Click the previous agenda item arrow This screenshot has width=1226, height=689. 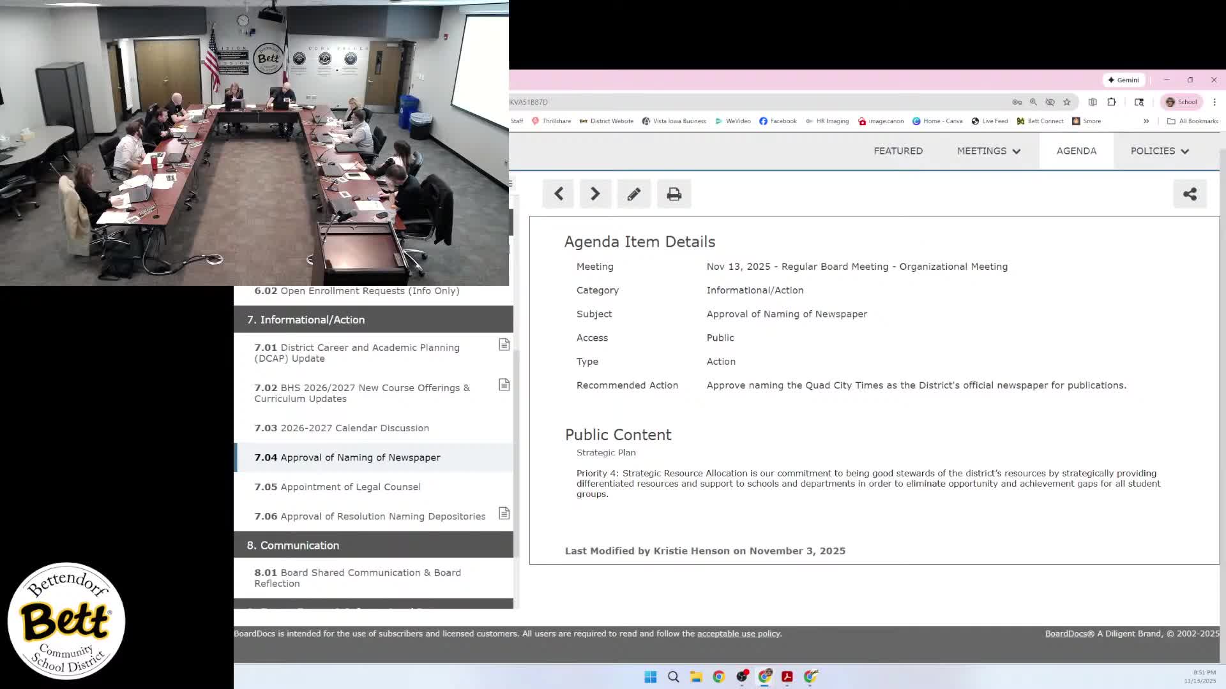tap(559, 194)
